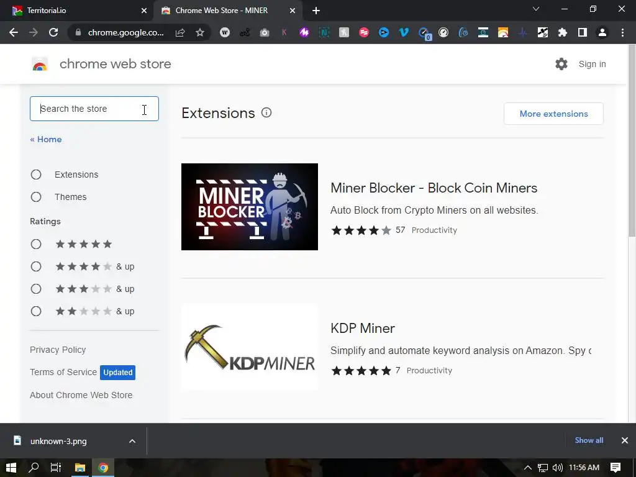This screenshot has height=477, width=636.
Task: Open the Windows notification center
Action: click(x=616, y=468)
